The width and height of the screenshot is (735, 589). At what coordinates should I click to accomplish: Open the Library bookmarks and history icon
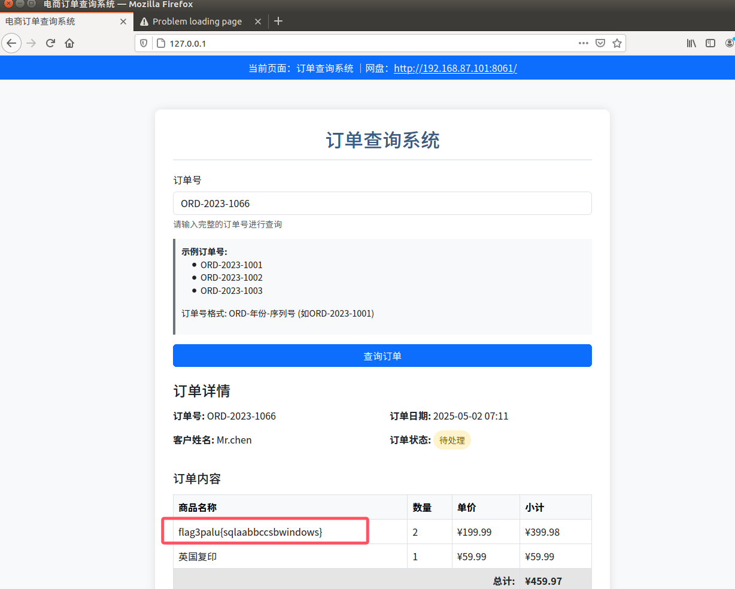point(691,43)
